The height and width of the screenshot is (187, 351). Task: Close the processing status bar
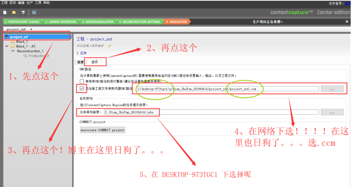click(347, 22)
